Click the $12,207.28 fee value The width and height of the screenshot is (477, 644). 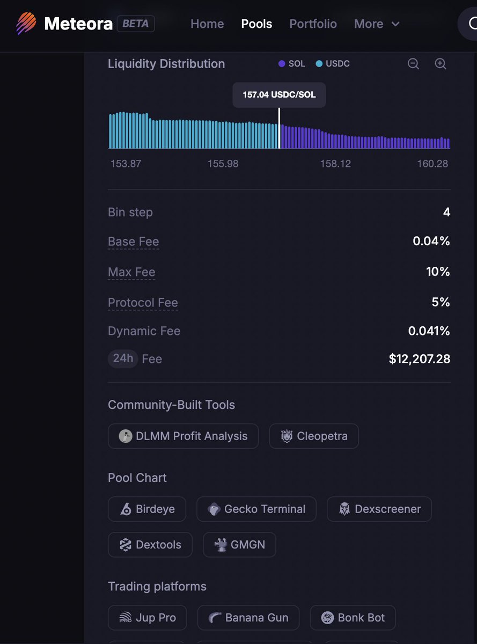[x=420, y=359]
